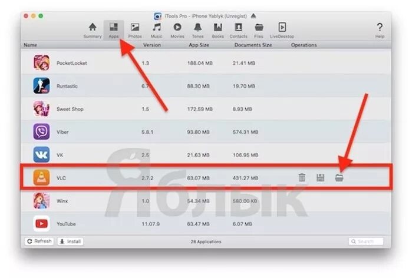Select the PocketLocket app icon
The height and width of the screenshot is (278, 412).
[x=41, y=63]
